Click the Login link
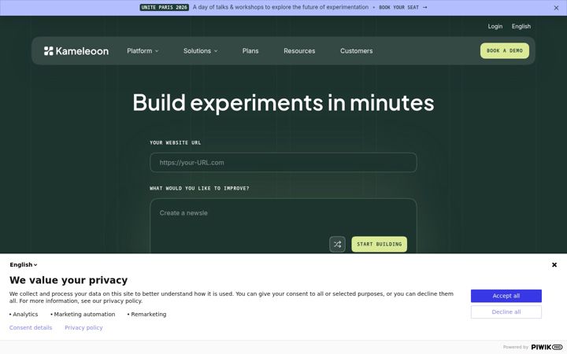567x354 pixels. [x=495, y=27]
